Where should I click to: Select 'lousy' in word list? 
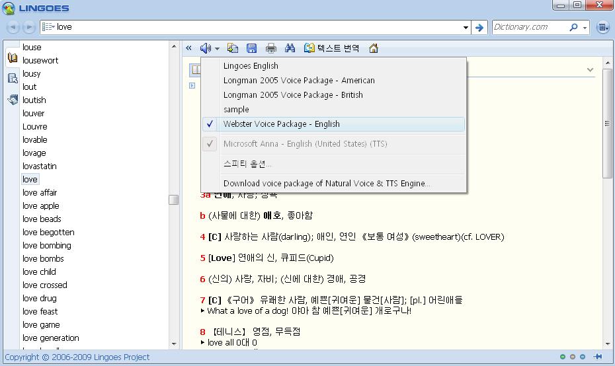31,74
